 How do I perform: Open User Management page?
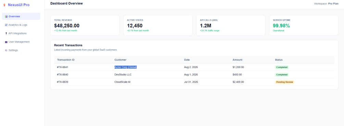pyautogui.click(x=21, y=42)
